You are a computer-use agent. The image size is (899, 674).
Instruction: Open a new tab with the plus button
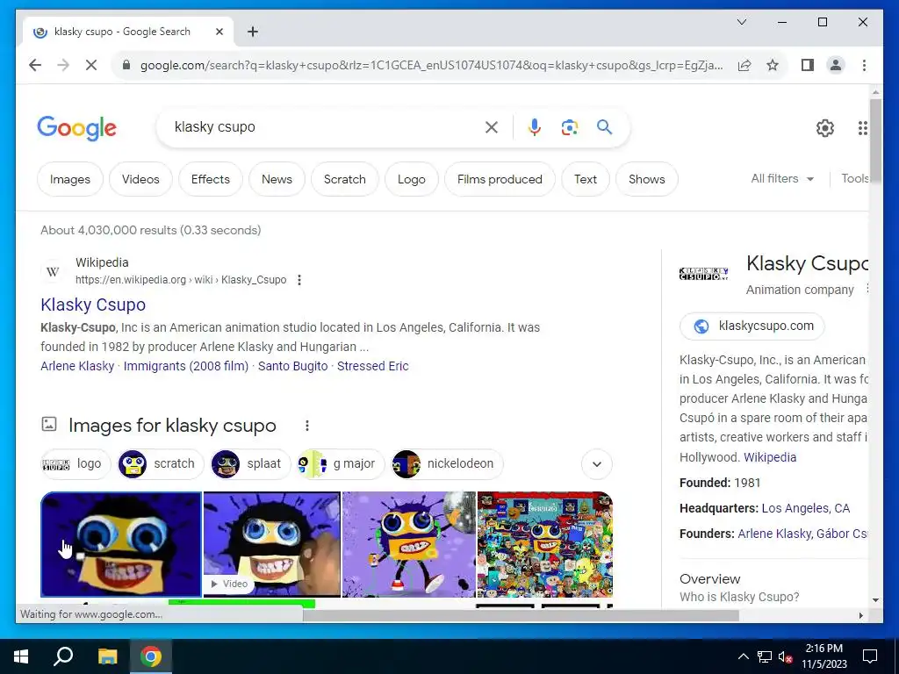(x=253, y=32)
